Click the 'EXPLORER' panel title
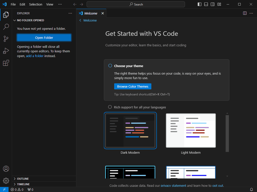 pos(23,13)
